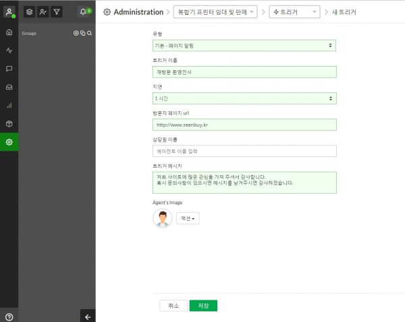The width and height of the screenshot is (405, 322).
Task: Click the agent avatar image
Action: tap(163, 218)
